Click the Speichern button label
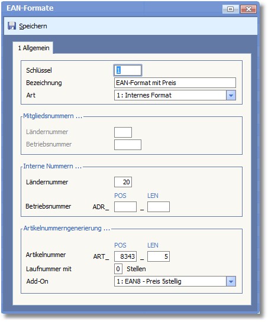Viewport: 268px width, 322px height. pyautogui.click(x=33, y=26)
